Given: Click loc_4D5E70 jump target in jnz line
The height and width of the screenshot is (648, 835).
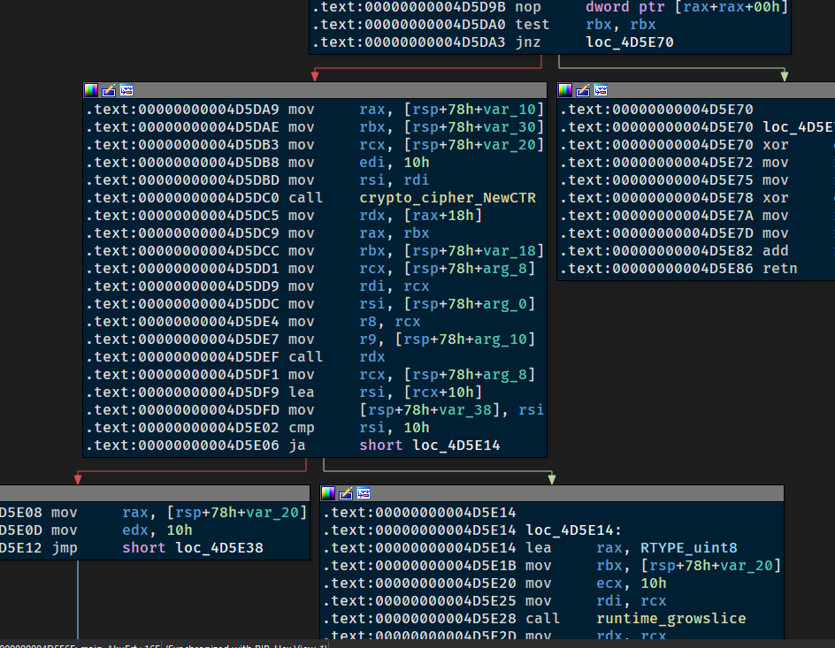Looking at the screenshot, I should [x=630, y=42].
